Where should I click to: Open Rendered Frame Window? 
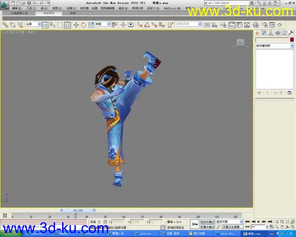tap(272, 25)
